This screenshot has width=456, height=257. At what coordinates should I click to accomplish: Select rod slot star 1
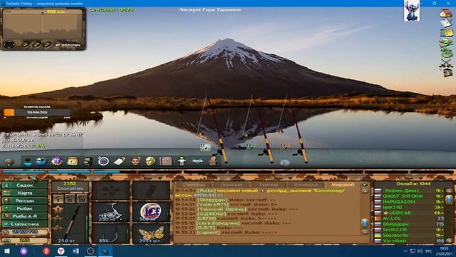pos(58,209)
